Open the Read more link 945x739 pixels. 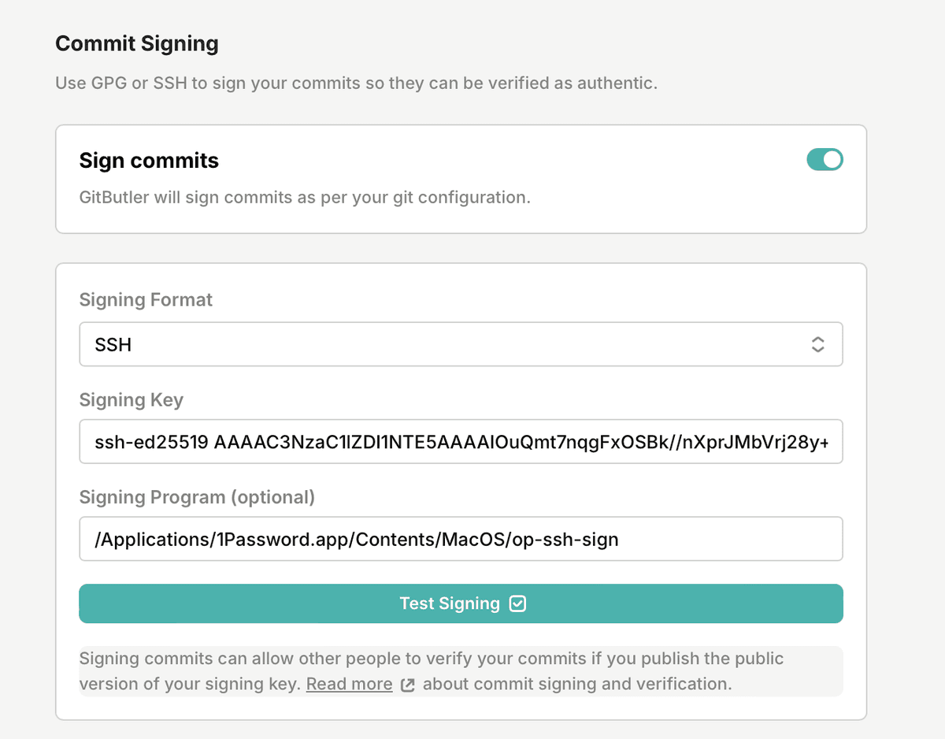coord(349,684)
